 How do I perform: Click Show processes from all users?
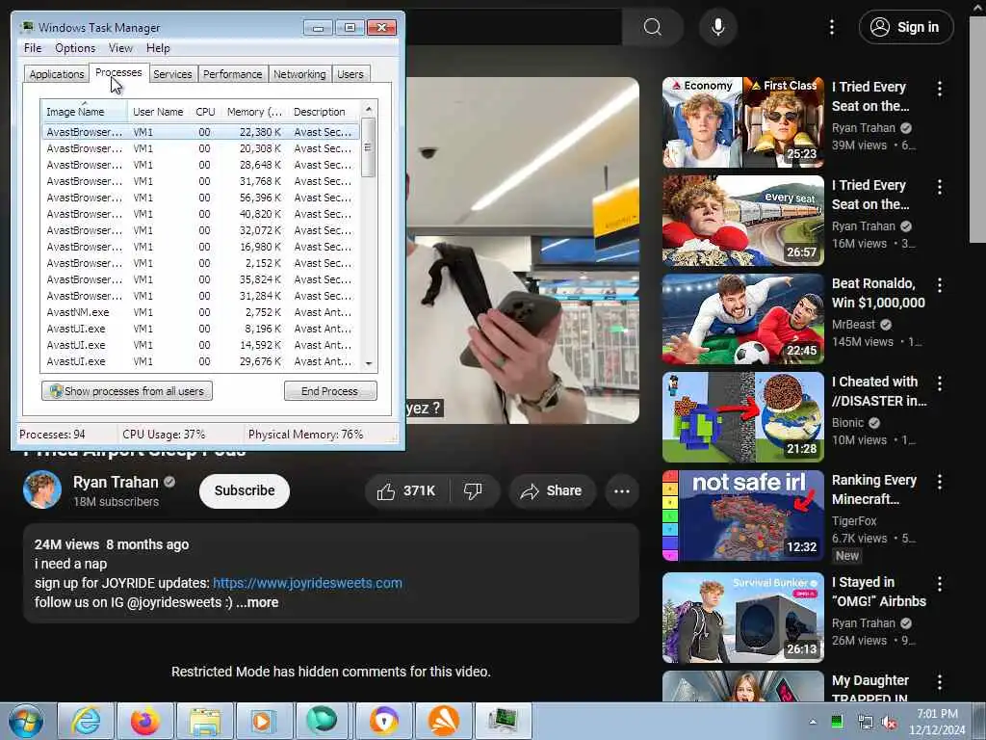(127, 391)
